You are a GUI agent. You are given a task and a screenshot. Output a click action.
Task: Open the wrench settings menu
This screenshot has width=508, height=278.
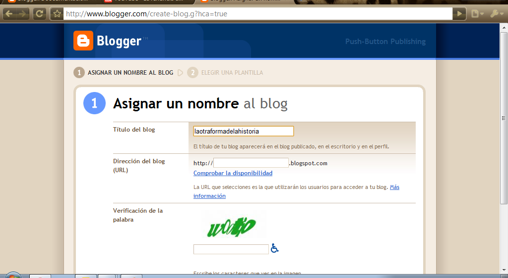click(x=496, y=14)
